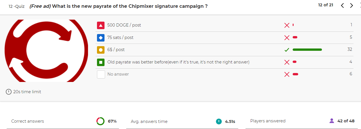Click the blue diamond answer icon

coord(101,38)
